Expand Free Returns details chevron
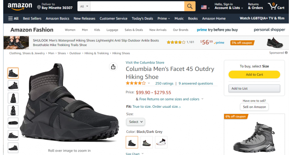 (x=202, y=99)
